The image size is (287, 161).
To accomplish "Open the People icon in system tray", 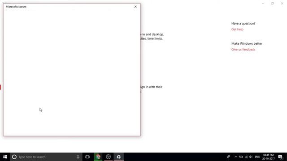I will (228, 157).
